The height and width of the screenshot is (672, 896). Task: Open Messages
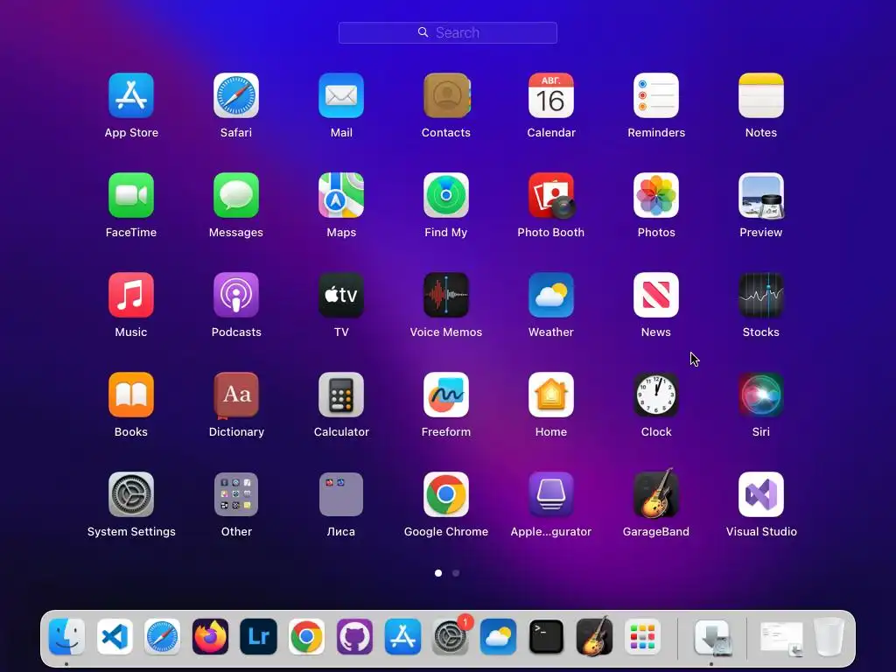236,195
